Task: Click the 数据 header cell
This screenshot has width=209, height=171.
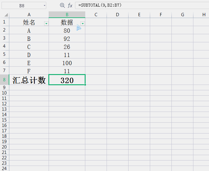Action: [67, 22]
